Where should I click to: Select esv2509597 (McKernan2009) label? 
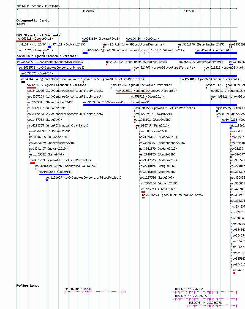50,131
